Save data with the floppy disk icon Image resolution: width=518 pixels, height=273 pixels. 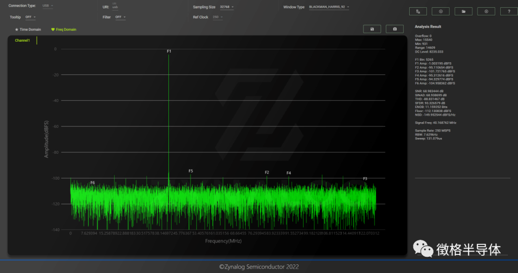click(372, 29)
